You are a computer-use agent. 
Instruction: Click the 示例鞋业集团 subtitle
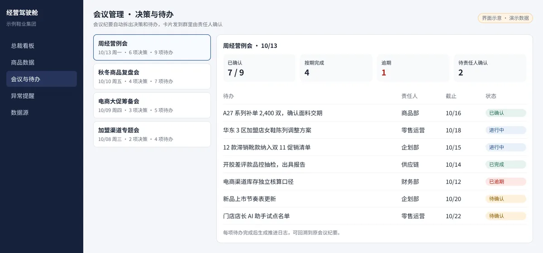tap(21, 24)
